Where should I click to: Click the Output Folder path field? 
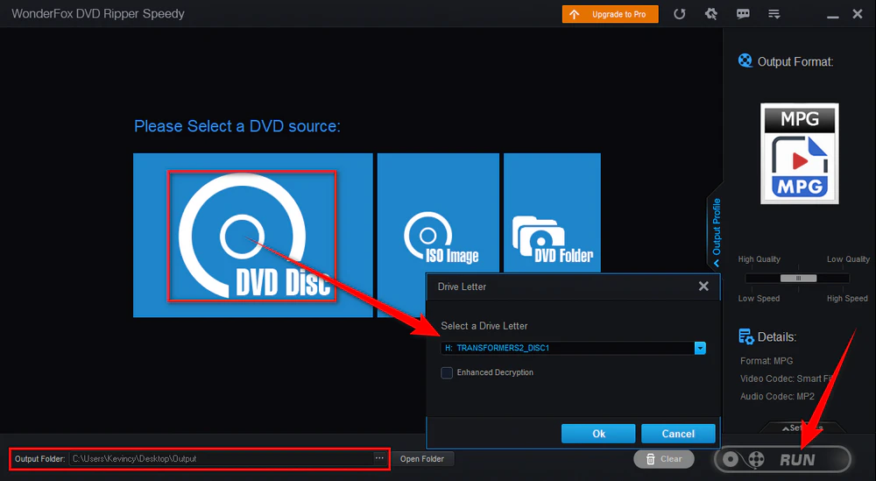pyautogui.click(x=222, y=458)
